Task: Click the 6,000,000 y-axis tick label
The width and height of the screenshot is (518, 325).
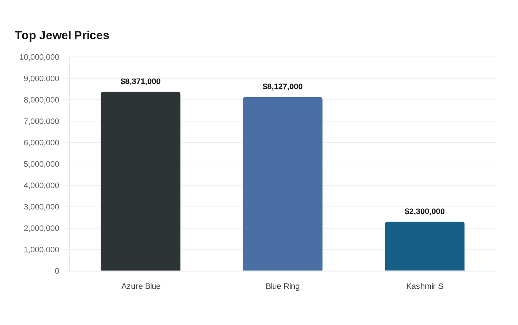Action: 41,143
